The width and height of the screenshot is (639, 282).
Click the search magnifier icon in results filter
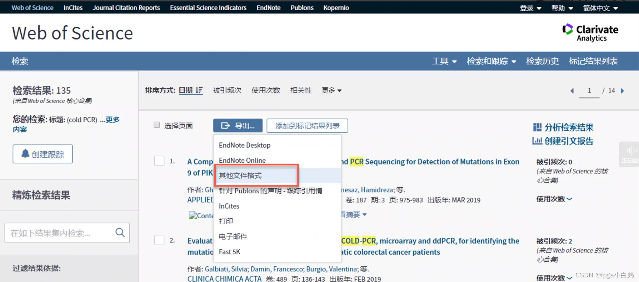tap(120, 233)
